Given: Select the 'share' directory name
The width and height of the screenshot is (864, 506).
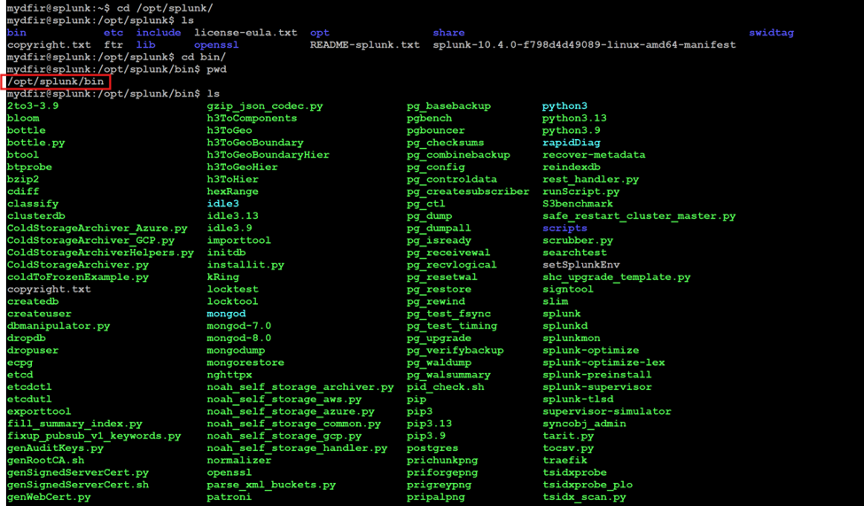Looking at the screenshot, I should [448, 33].
